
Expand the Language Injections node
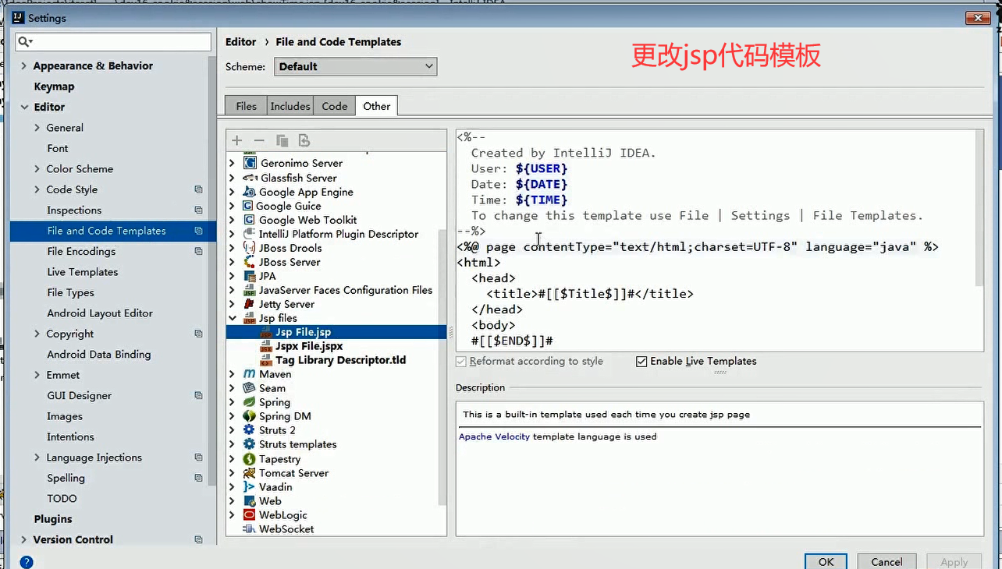(37, 458)
